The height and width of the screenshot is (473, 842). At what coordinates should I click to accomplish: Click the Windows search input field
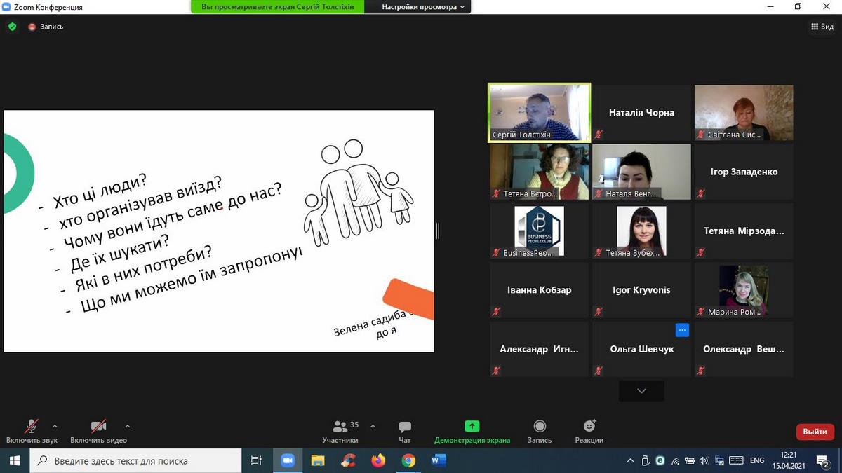pos(140,460)
